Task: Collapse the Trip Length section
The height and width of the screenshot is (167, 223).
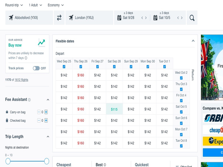Action: (48, 137)
